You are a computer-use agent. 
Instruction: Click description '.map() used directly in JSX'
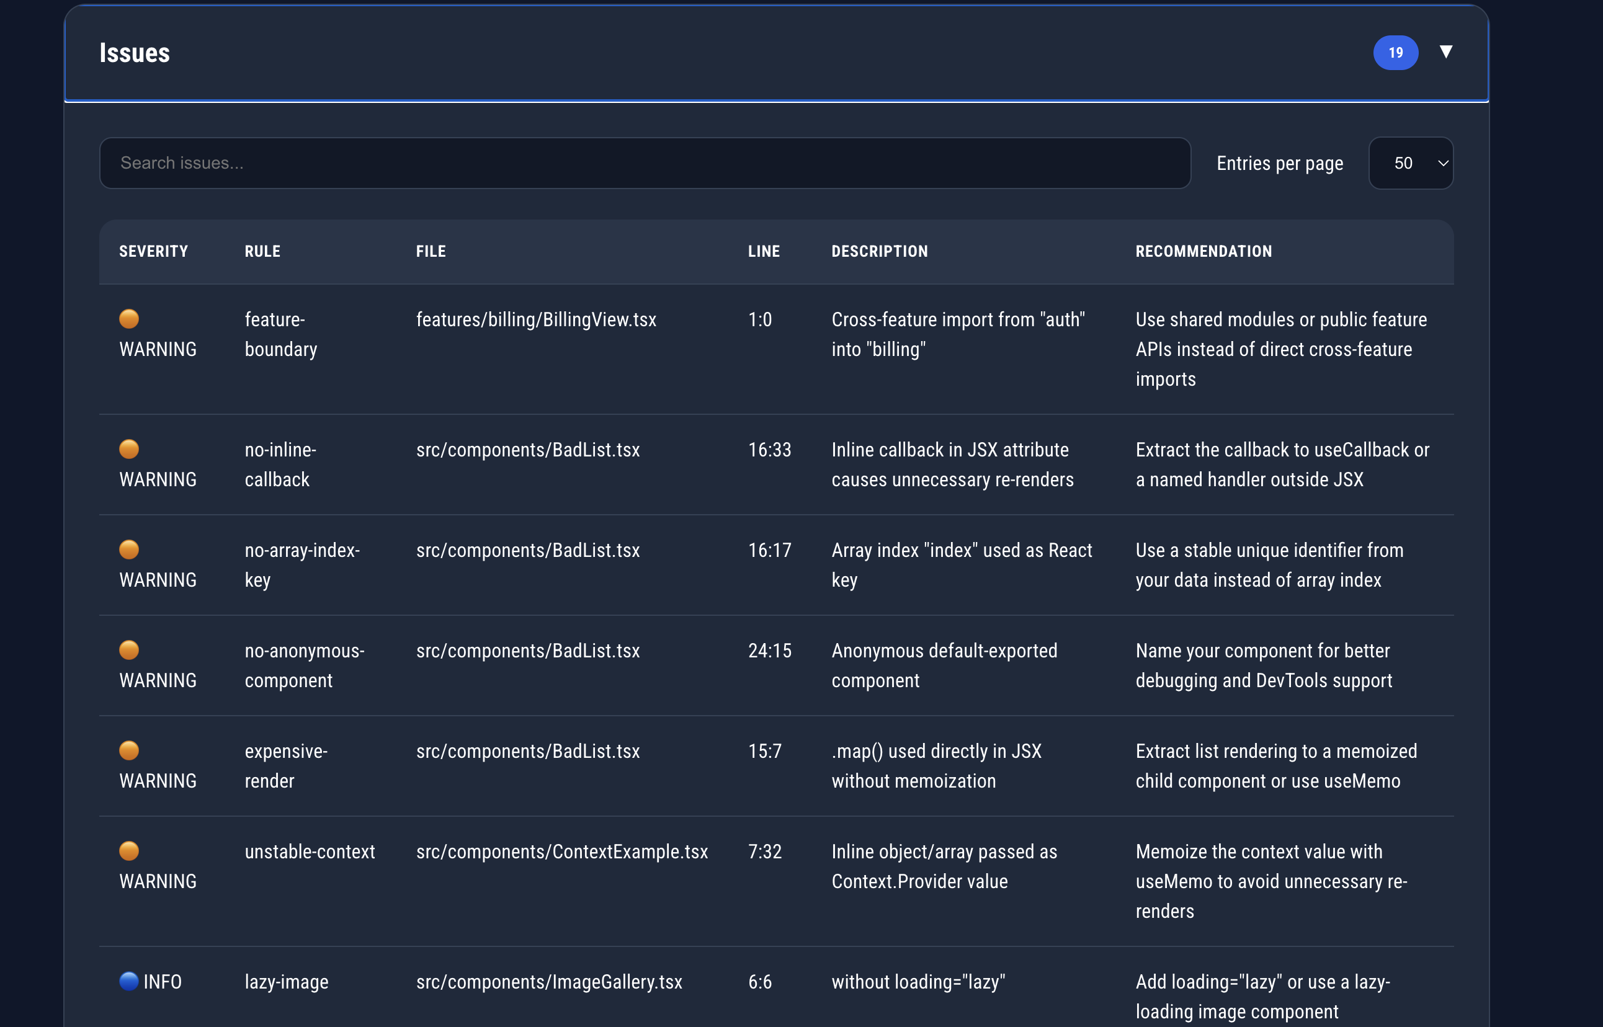point(937,751)
